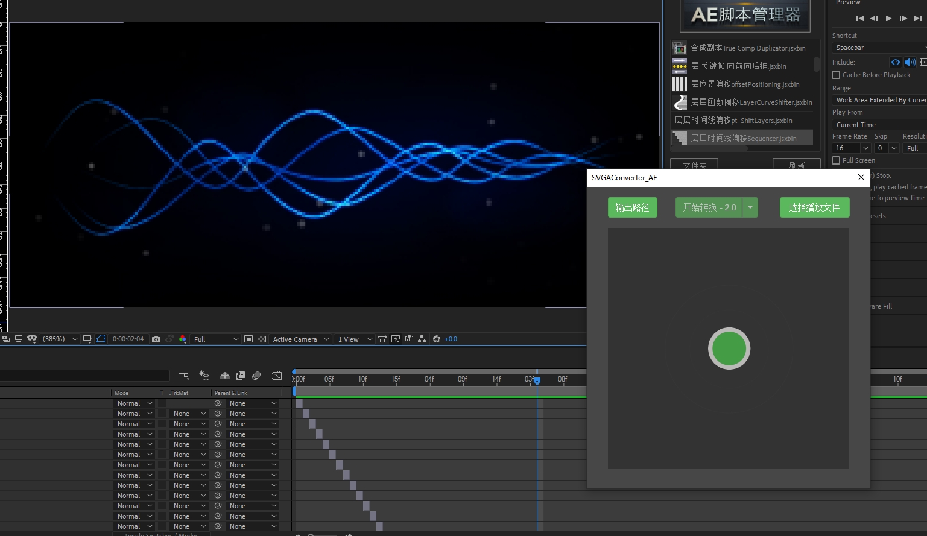Select the Sequencer.jsxbin script entry
Screen dimensions: 927x536
(x=742, y=138)
